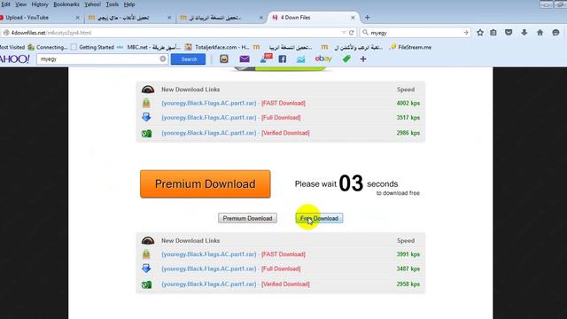The height and width of the screenshot is (319, 567).
Task: Go to the home page icon
Action: point(540,33)
